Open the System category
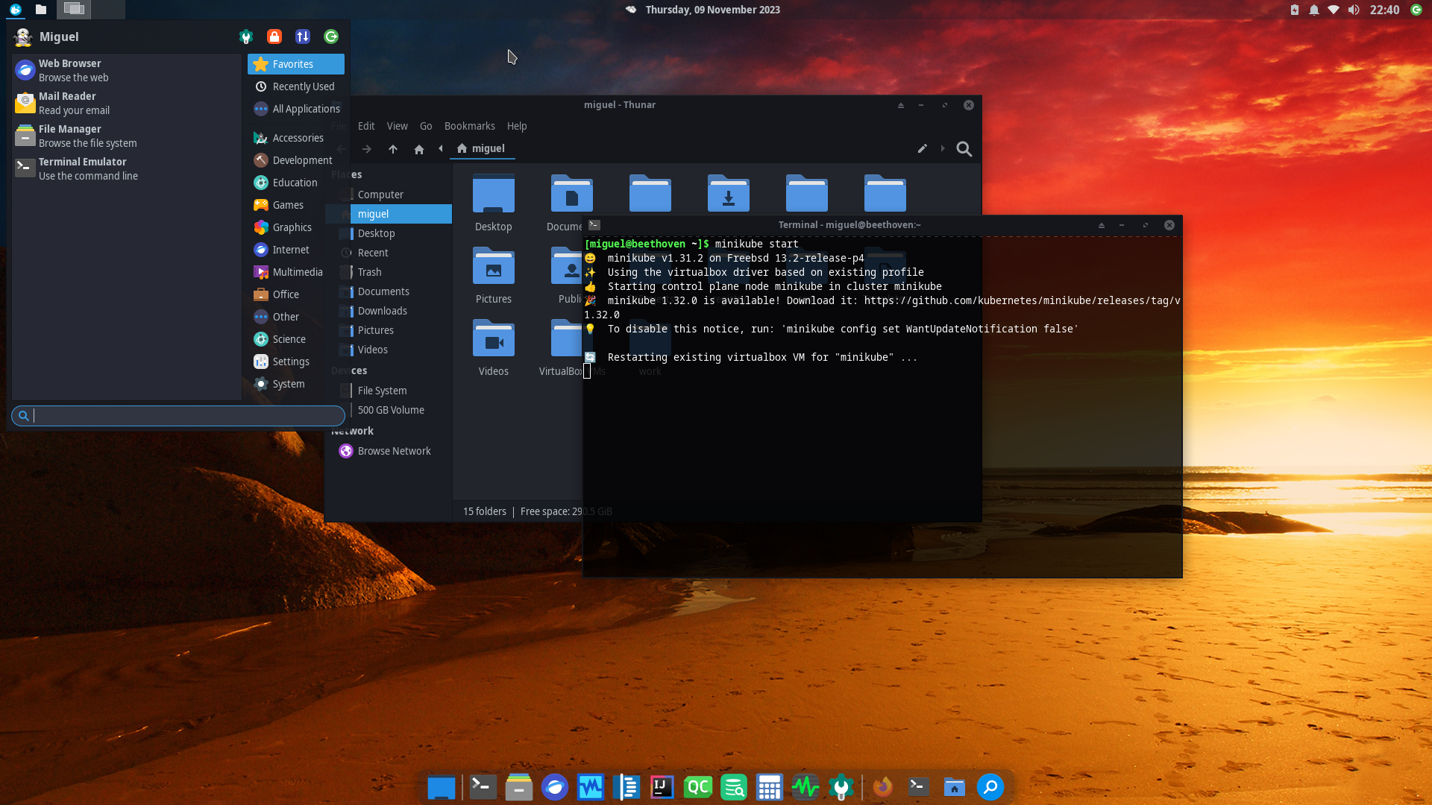This screenshot has height=805, width=1432. 296,384
